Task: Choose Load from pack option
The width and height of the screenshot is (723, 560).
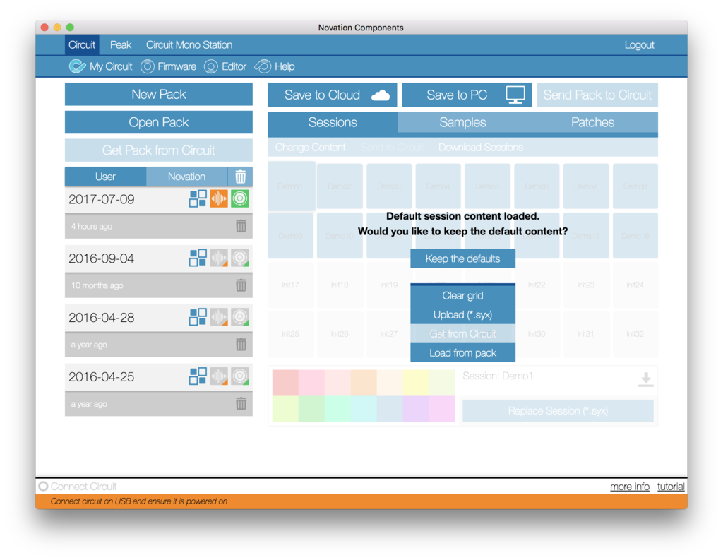Action: tap(463, 353)
